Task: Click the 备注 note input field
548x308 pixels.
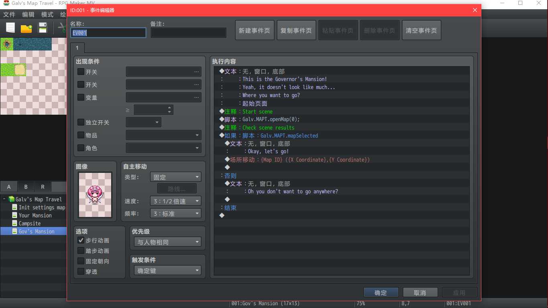Action: coord(189,33)
